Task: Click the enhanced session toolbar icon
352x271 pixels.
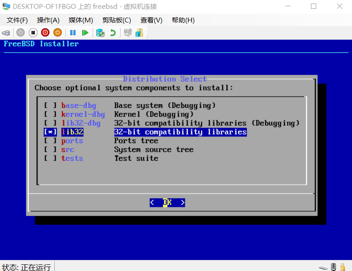Action: tap(128, 33)
